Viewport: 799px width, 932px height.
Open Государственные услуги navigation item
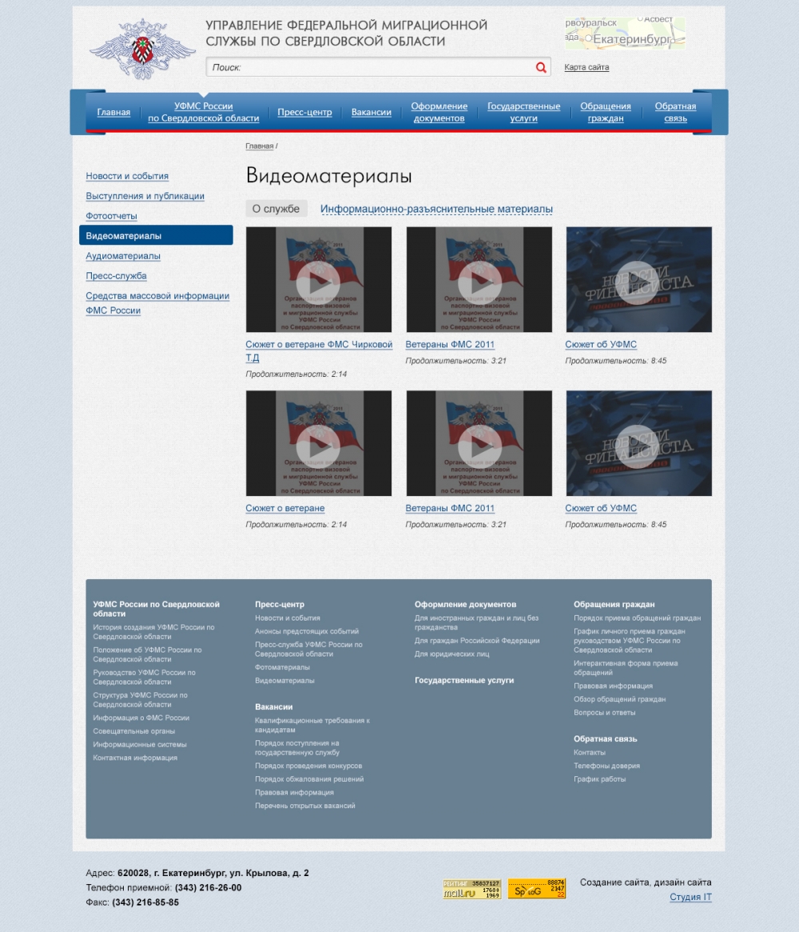click(x=524, y=112)
